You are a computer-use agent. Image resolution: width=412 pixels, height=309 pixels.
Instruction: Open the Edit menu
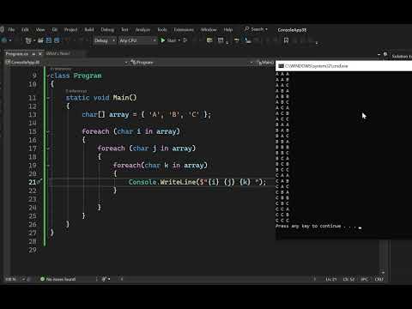pyautogui.click(x=25, y=29)
